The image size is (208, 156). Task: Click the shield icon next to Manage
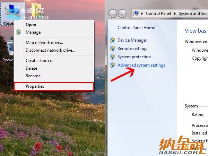pos(18,32)
